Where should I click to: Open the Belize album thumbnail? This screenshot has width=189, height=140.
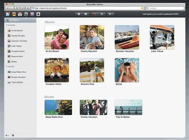[x=127, y=70]
